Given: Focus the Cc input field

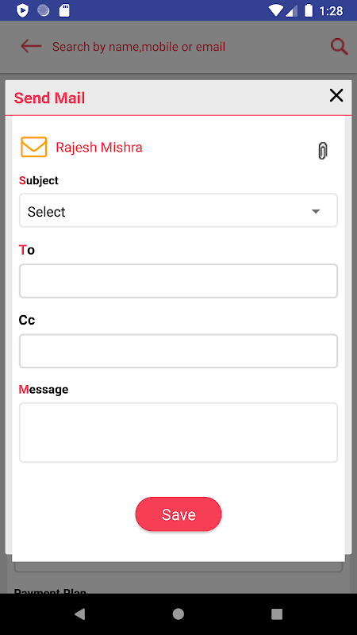Looking at the screenshot, I should click(178, 351).
